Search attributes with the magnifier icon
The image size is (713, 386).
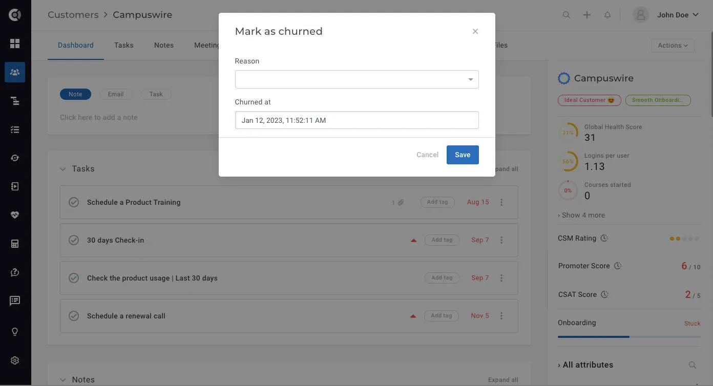point(693,365)
